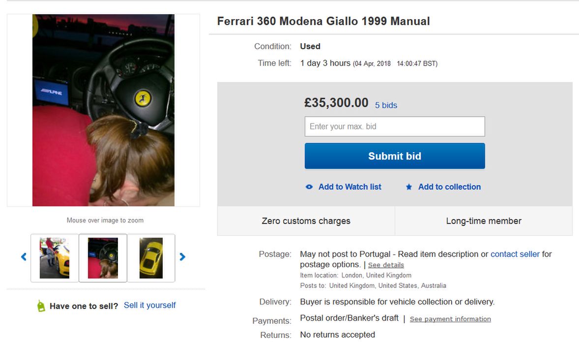Add to collection link
This screenshot has height=361, width=579.
pyautogui.click(x=449, y=187)
